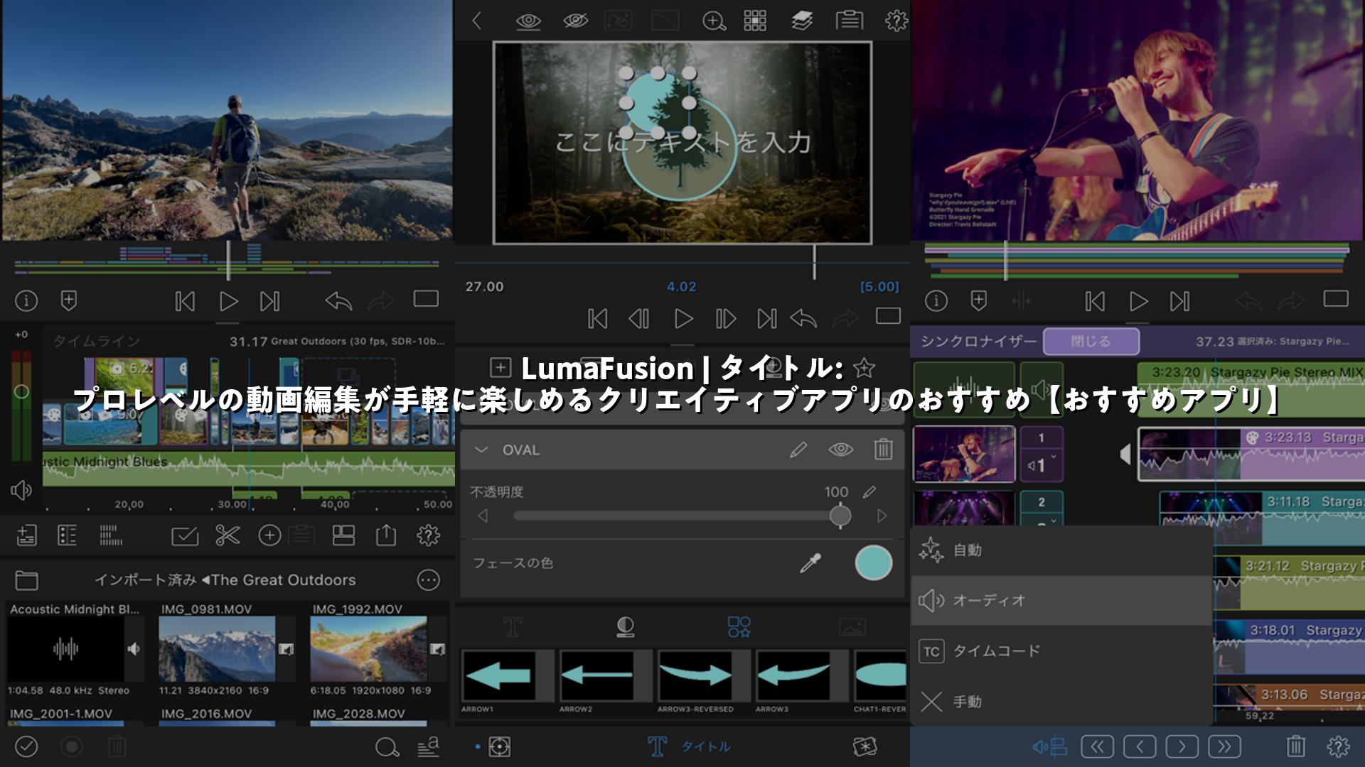1365x767 pixels.
Task: Expand audio track 1 selector dropdown
Action: [x=1042, y=465]
